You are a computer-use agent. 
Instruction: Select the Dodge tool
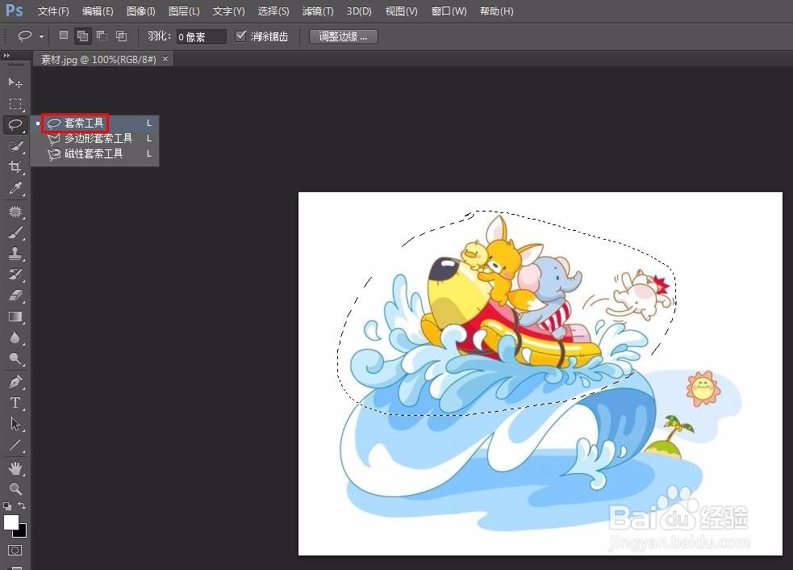[x=15, y=359]
